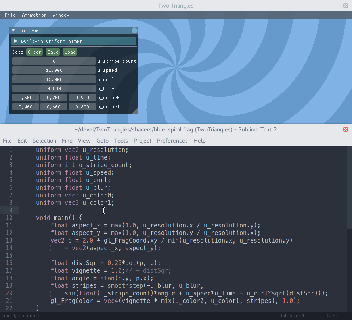Open the Help menu in Sublime Text
Screen dimensions: 352x320
tap(199, 141)
